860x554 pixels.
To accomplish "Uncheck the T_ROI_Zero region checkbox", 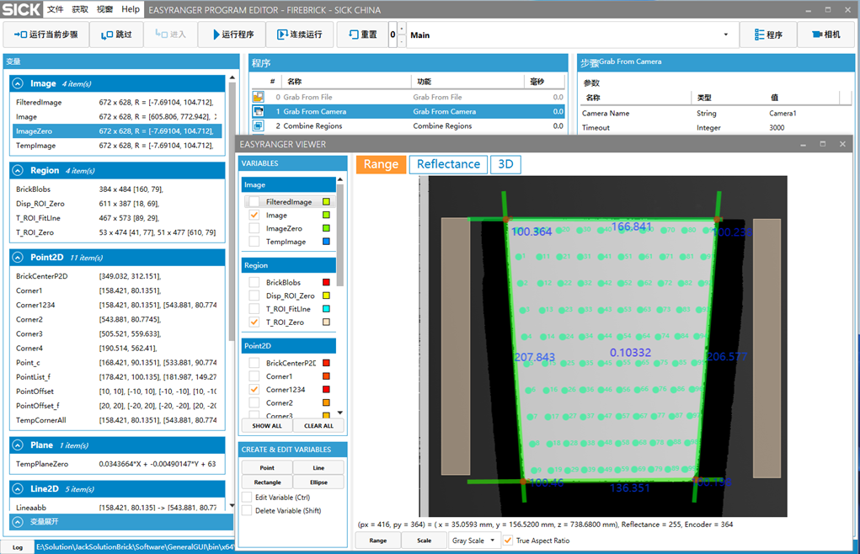I will point(254,322).
